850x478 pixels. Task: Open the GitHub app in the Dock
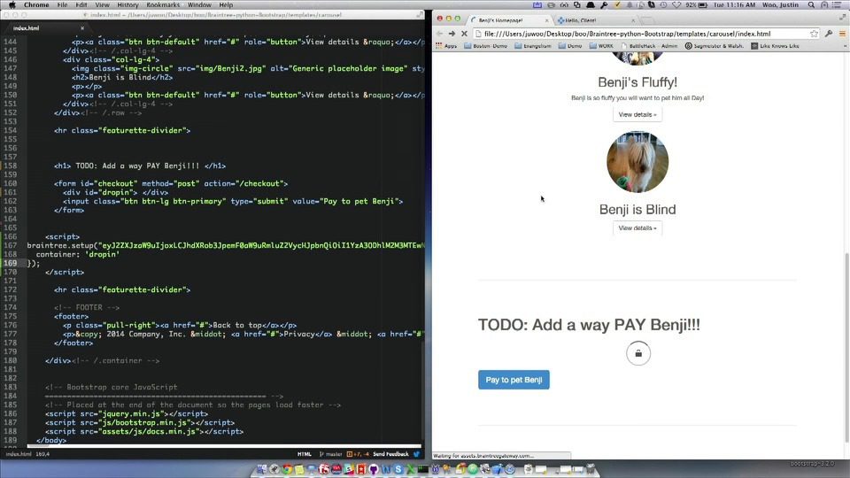click(x=374, y=469)
